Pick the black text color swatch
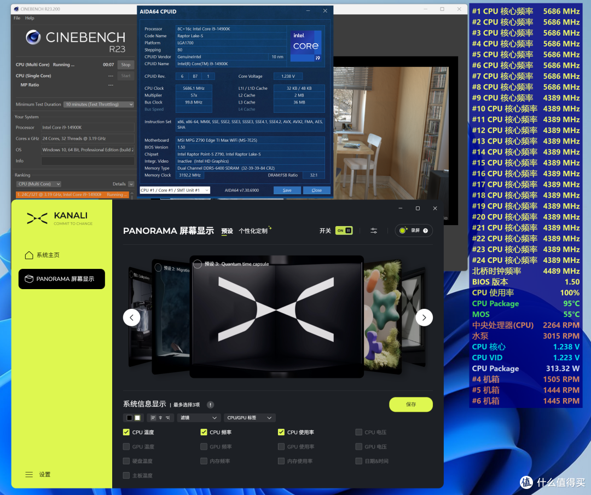Screen dimensions: 591x495 click(129, 418)
